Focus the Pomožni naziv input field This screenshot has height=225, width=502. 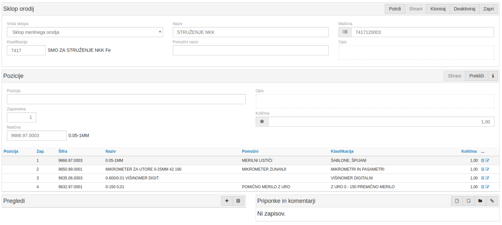[x=250, y=50]
